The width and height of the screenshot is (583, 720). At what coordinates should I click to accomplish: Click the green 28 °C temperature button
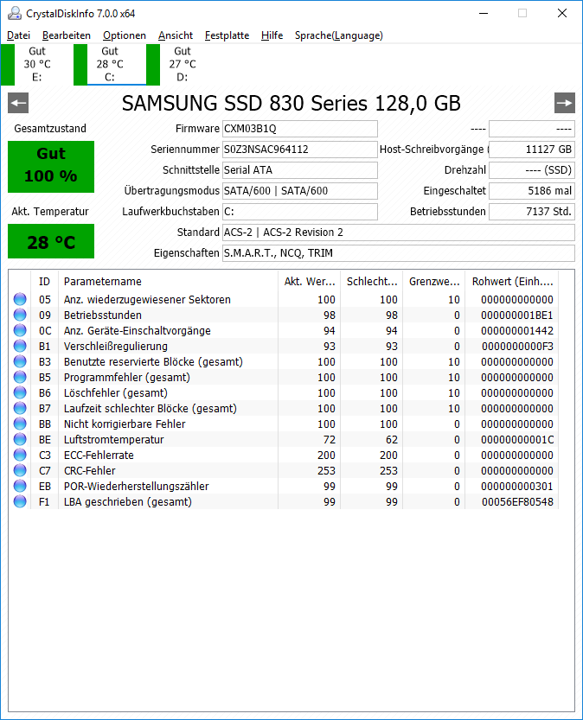coord(51,241)
